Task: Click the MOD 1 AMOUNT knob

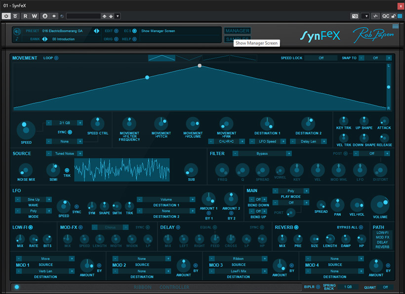Action: [x=87, y=265]
